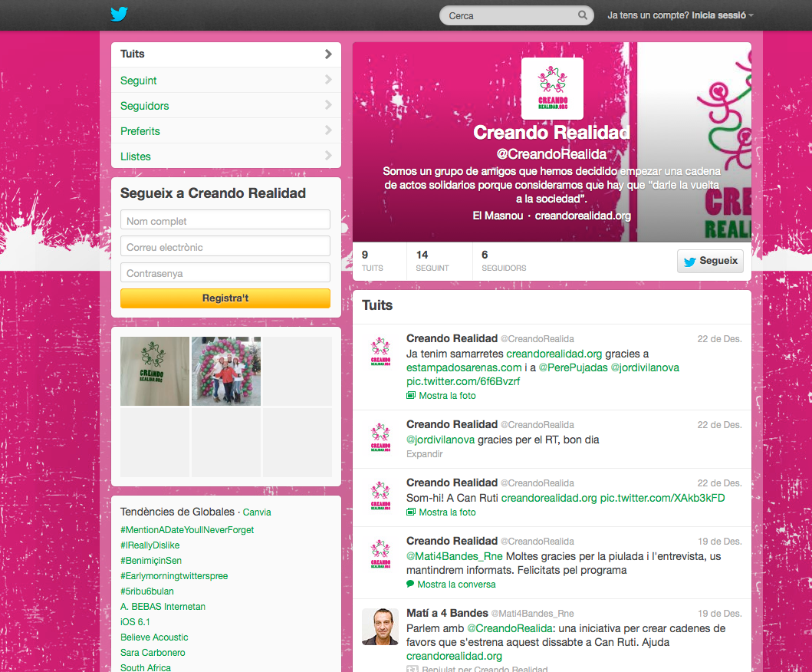The height and width of the screenshot is (672, 812).
Task: Open @PerePujadas mention link
Action: pyautogui.click(x=574, y=368)
